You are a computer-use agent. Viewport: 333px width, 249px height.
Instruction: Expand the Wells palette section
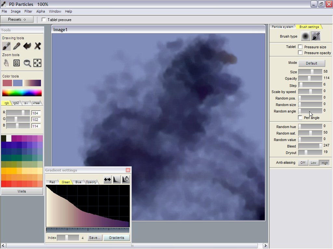click(x=22, y=191)
